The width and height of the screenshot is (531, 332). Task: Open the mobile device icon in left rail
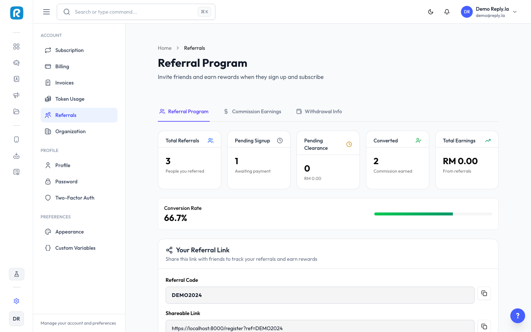pos(16,139)
